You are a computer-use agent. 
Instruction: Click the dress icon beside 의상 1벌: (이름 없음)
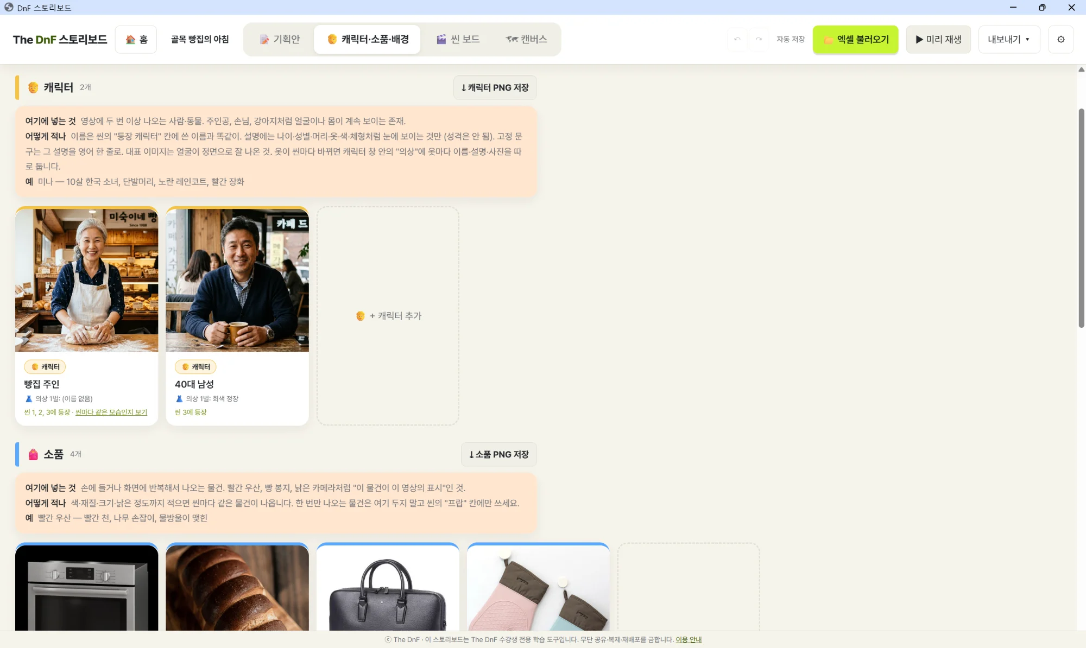click(x=29, y=398)
